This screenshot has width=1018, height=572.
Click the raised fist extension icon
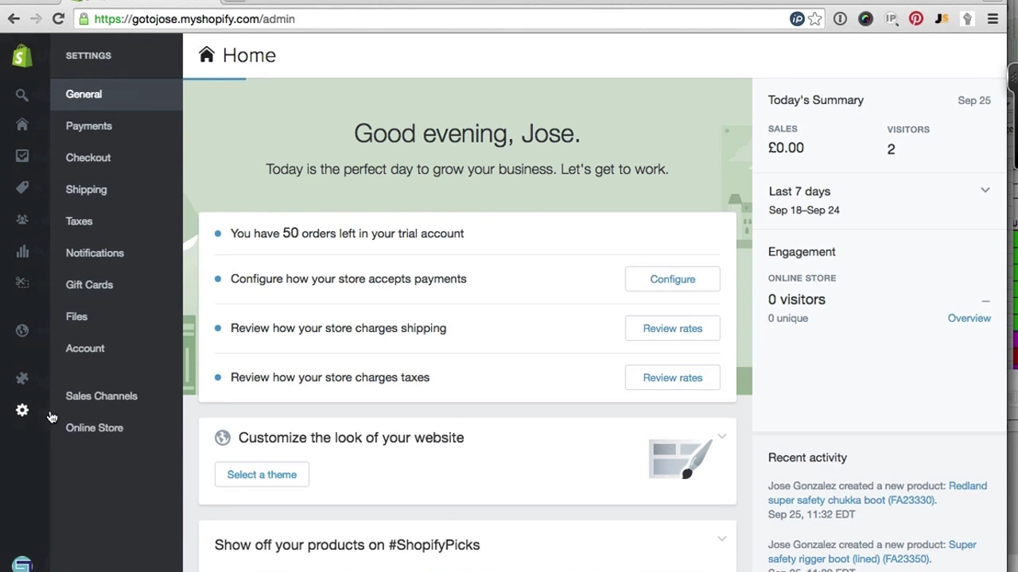click(967, 19)
